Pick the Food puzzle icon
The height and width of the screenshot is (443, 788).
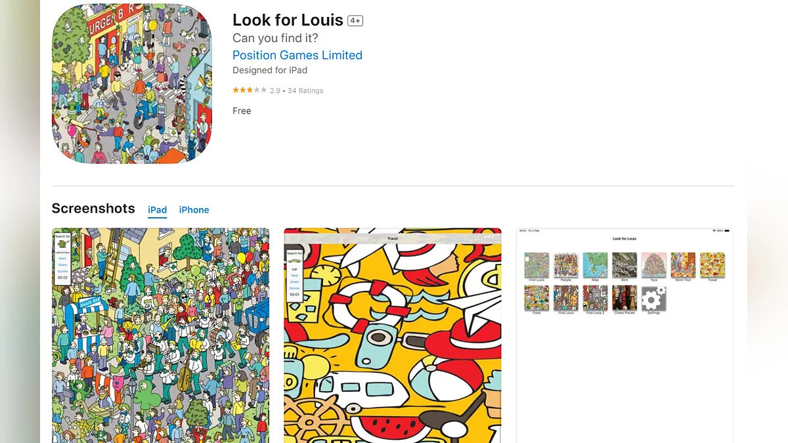pyautogui.click(x=536, y=298)
